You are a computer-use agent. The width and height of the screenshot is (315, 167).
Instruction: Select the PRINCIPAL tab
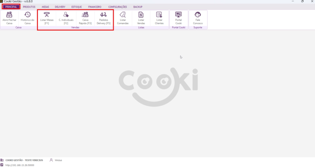[11, 7]
